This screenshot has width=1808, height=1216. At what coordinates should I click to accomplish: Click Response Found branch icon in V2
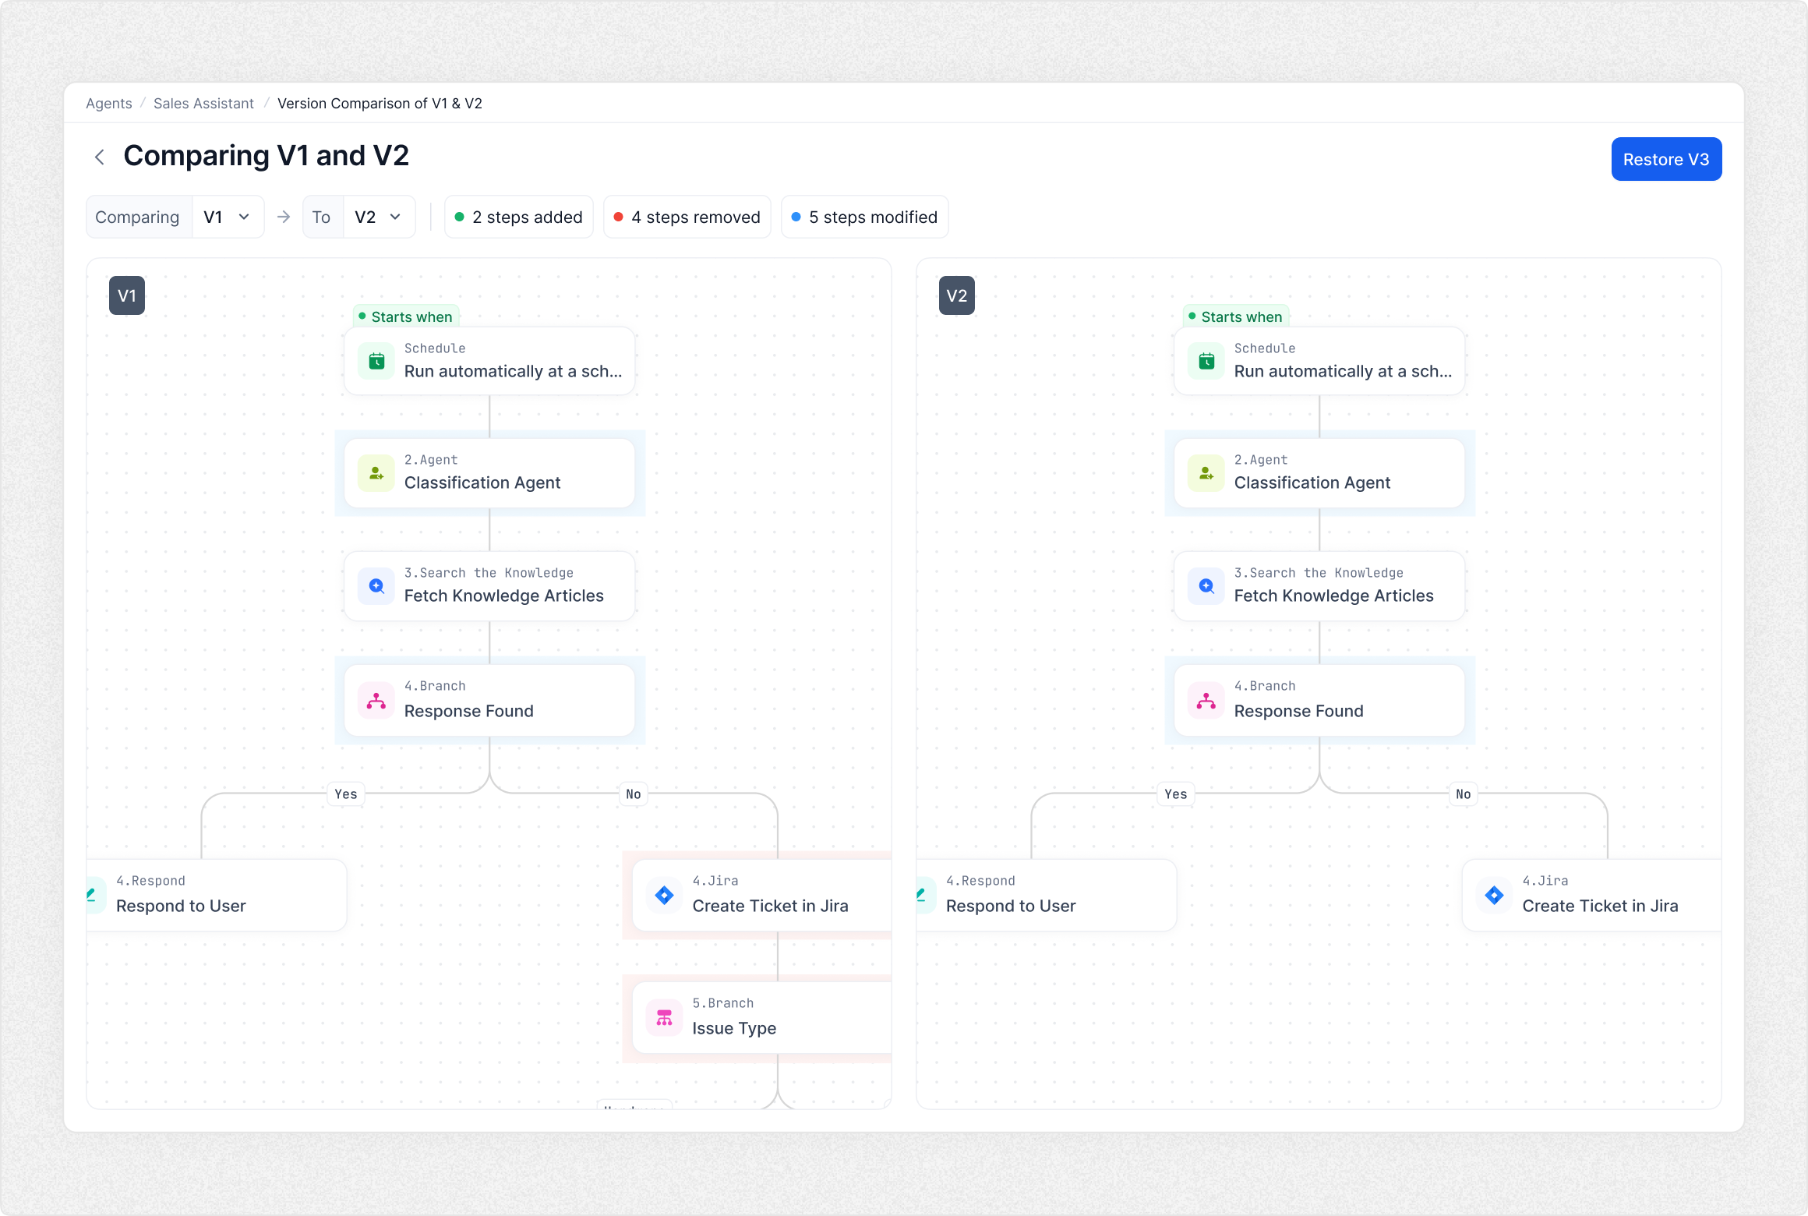point(1206,700)
